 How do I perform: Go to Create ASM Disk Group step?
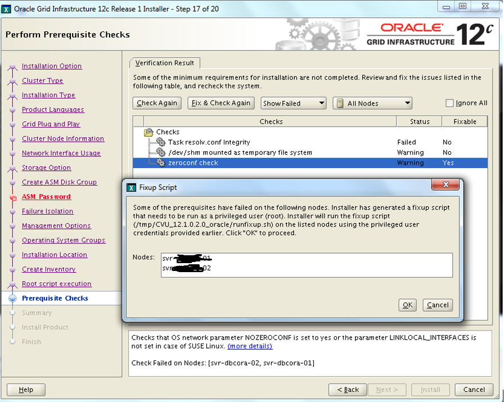[59, 182]
